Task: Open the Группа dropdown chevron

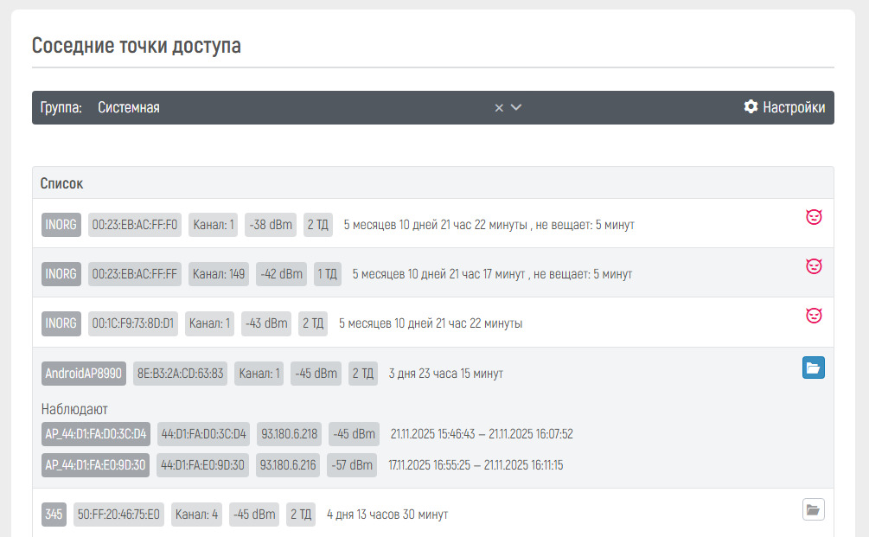Action: [516, 107]
